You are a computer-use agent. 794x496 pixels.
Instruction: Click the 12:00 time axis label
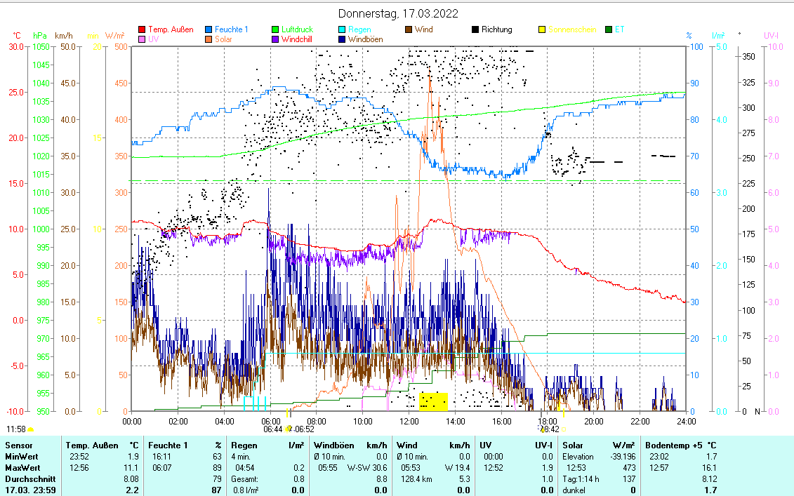409,421
